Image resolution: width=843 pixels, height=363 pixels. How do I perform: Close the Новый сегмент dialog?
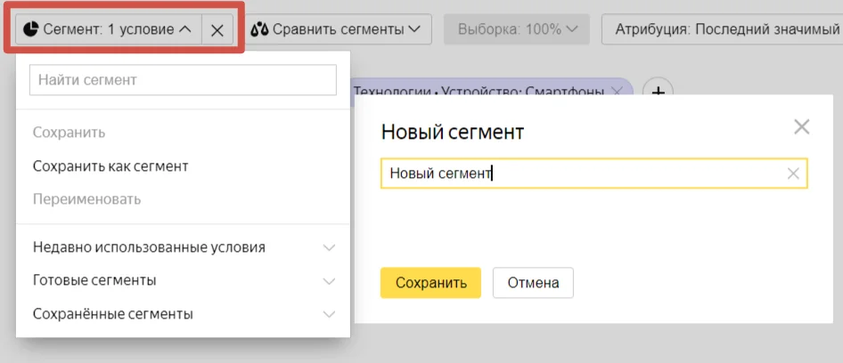coord(802,127)
